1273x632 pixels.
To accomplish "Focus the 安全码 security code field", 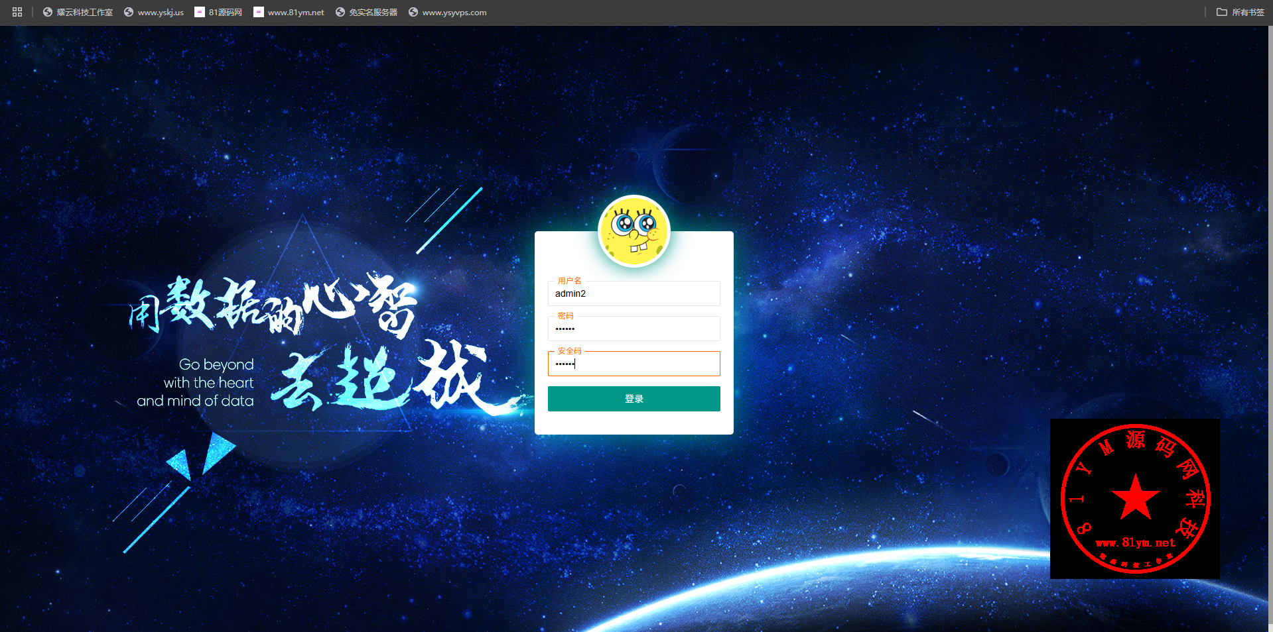I will click(634, 364).
